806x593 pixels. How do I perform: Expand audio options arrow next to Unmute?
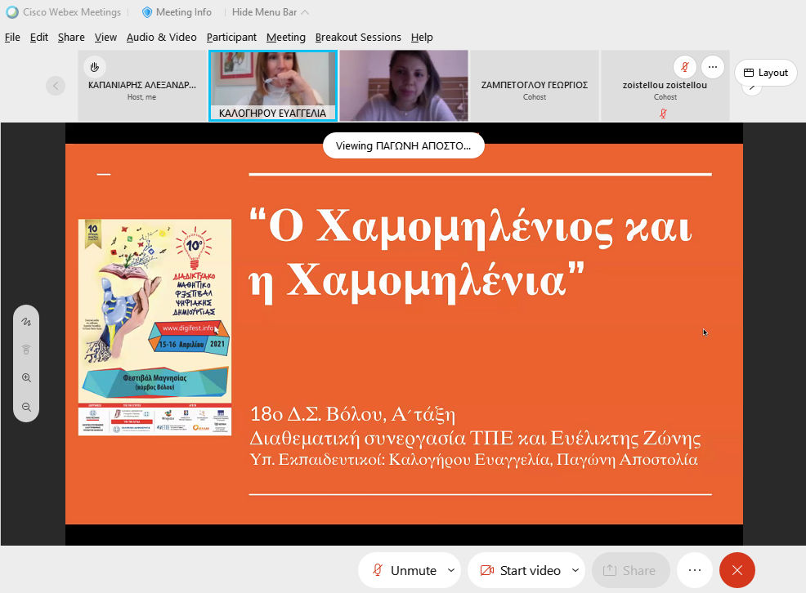pos(451,570)
